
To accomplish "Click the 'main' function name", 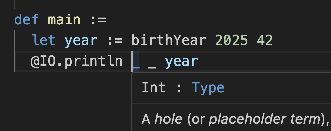I will [64, 19].
